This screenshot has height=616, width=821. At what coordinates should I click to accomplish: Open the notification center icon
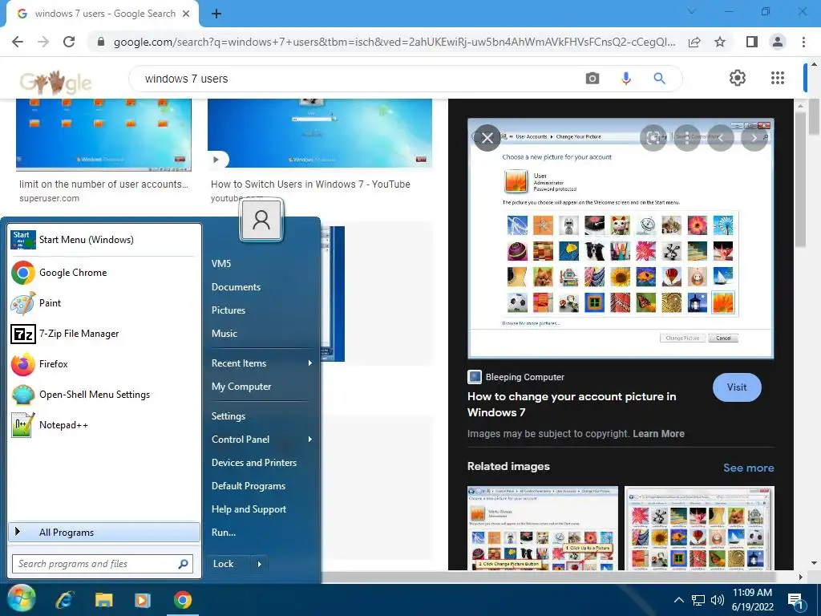(x=796, y=601)
